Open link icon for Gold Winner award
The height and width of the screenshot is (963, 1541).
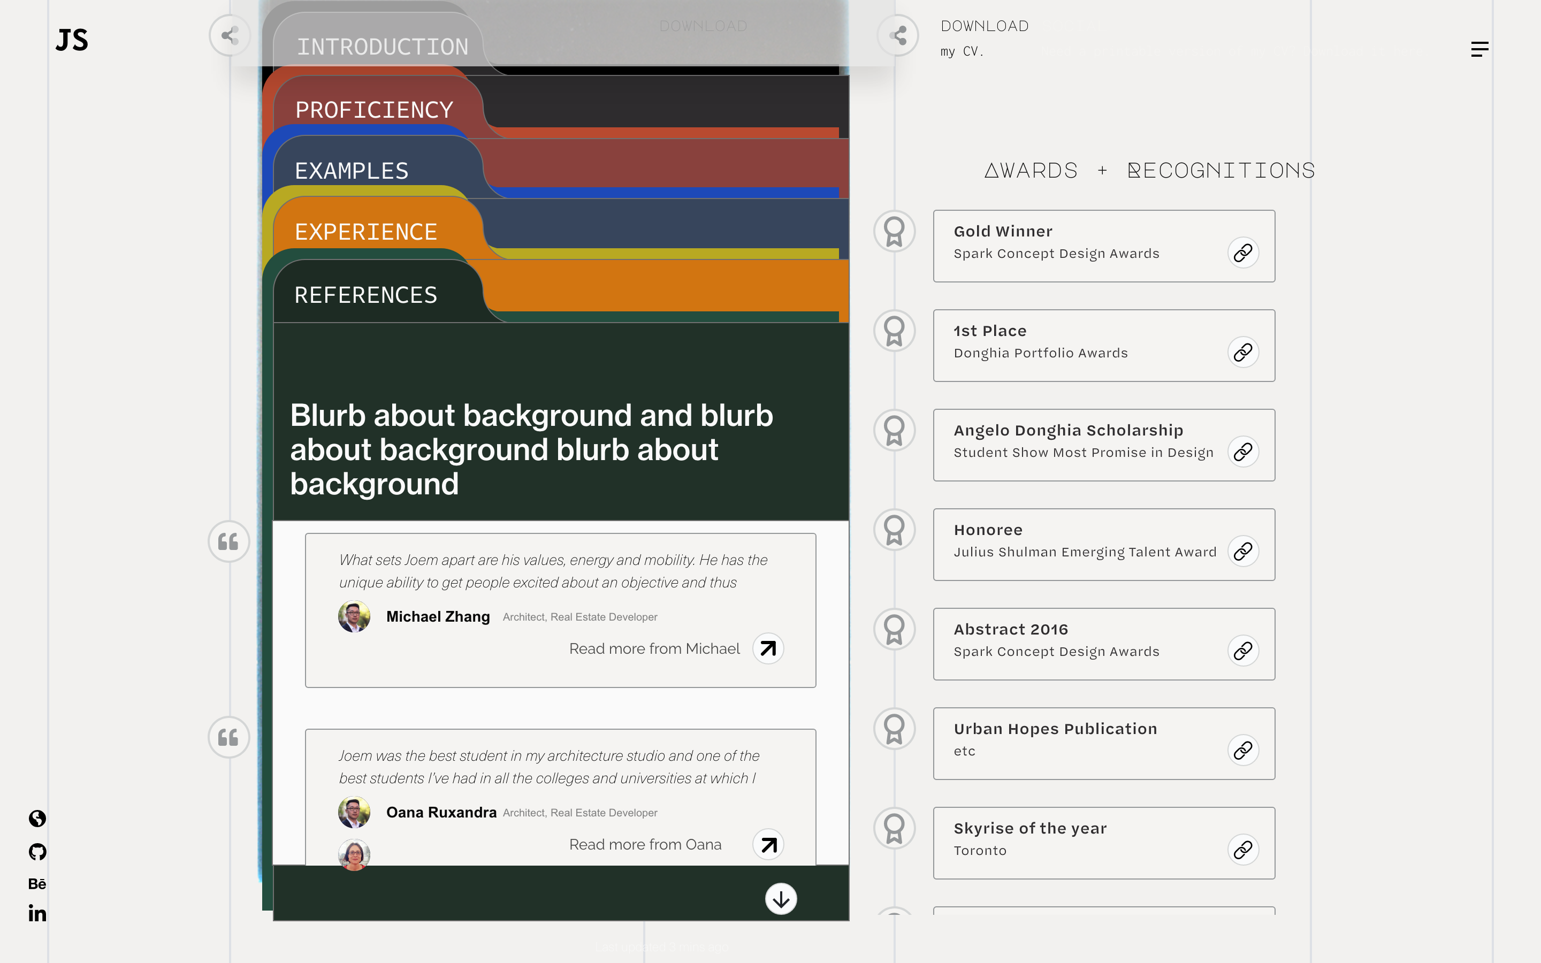tap(1242, 253)
